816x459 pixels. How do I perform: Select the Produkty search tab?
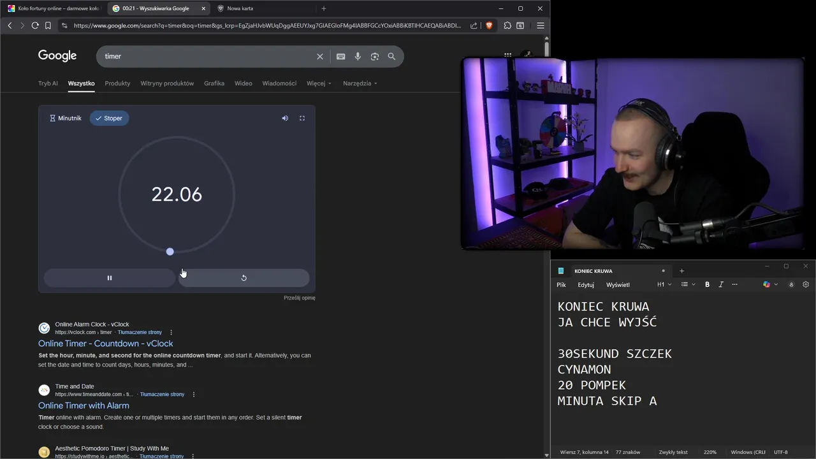(117, 84)
